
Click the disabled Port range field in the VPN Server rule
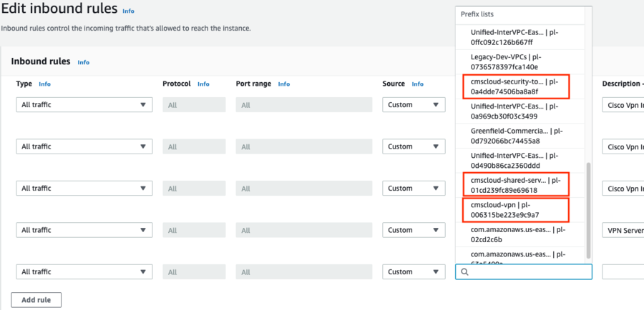coord(304,230)
